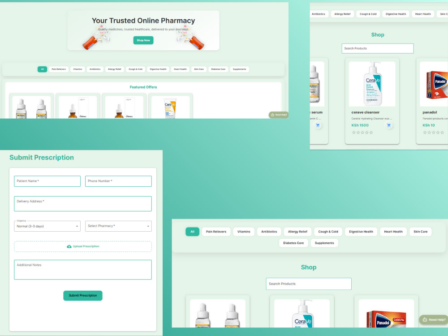Viewport: 448px width, 336px height.
Task: Click the Upload Prescription dashed box
Action: 83,246
